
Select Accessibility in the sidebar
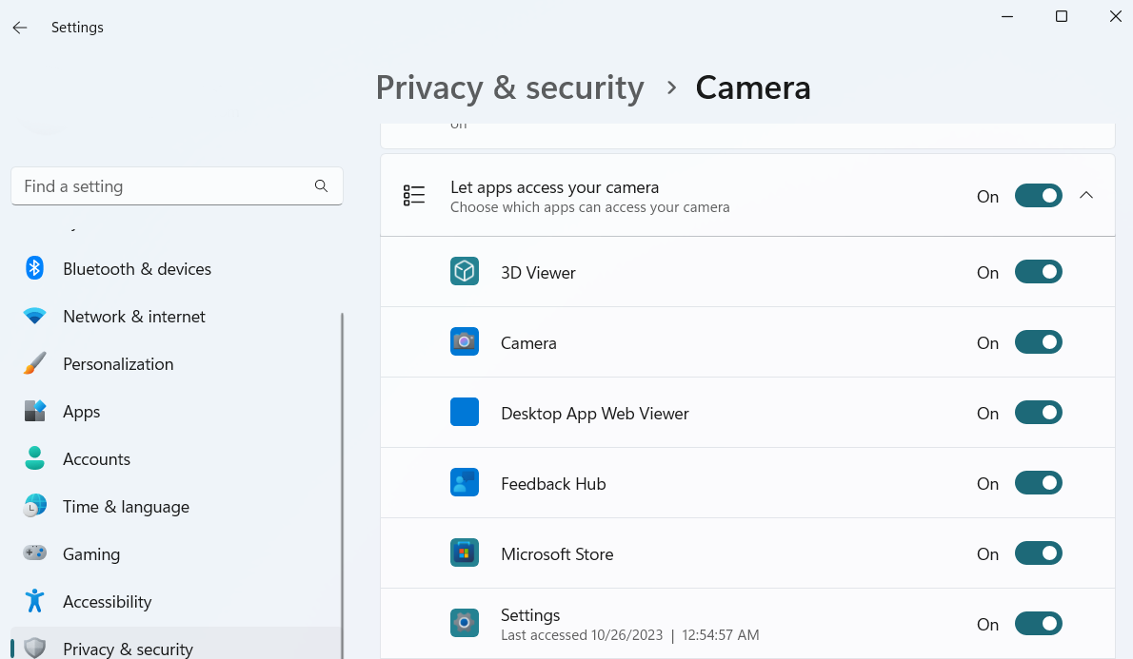107,602
